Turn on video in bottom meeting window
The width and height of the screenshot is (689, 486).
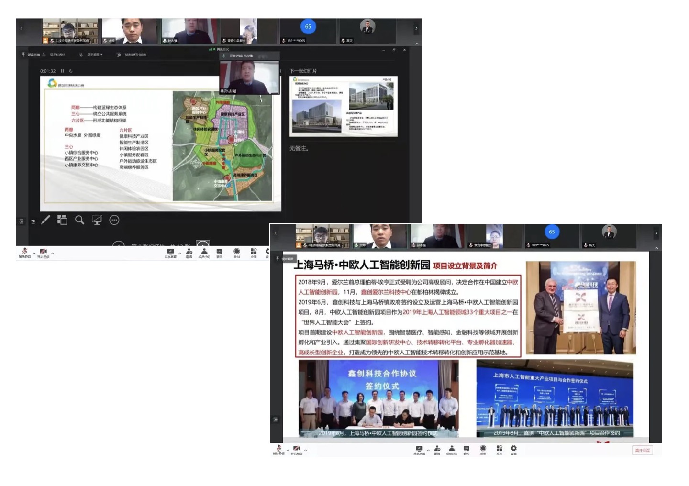[297, 449]
